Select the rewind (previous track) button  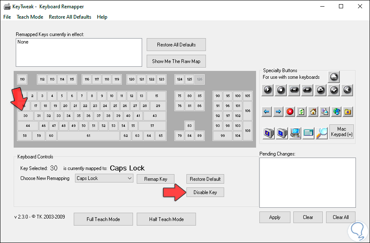(295, 89)
